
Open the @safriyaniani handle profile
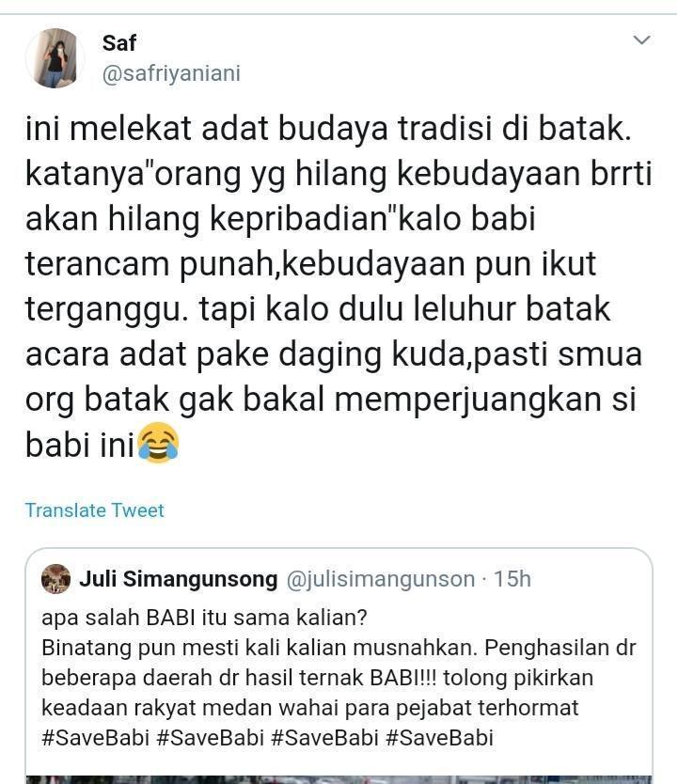coord(171,73)
